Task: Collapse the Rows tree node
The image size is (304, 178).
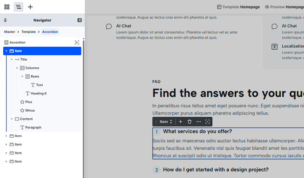Action: coord(22,76)
